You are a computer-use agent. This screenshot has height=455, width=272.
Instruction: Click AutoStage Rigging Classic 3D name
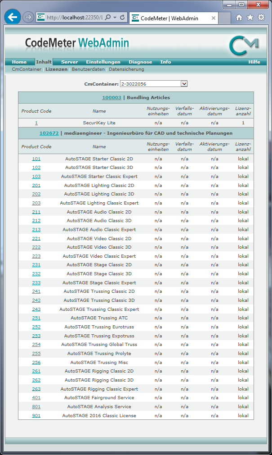click(99, 380)
